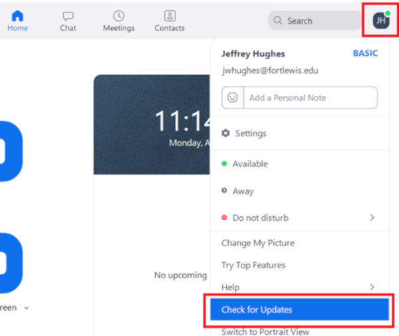This screenshot has width=399, height=336.
Task: Choose Change My Picture
Action: coord(257,243)
